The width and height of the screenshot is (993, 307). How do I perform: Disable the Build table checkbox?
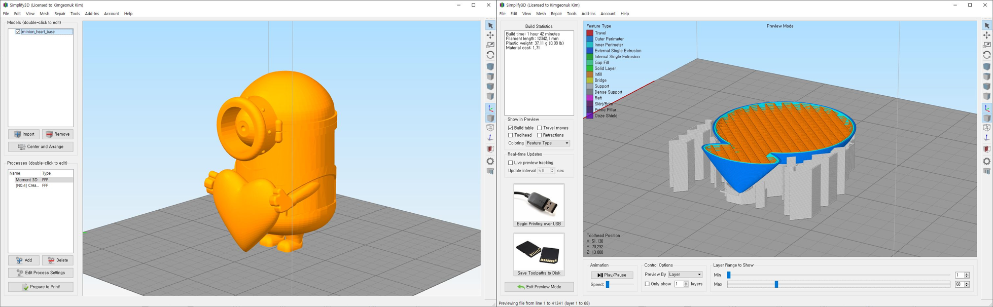click(x=510, y=128)
